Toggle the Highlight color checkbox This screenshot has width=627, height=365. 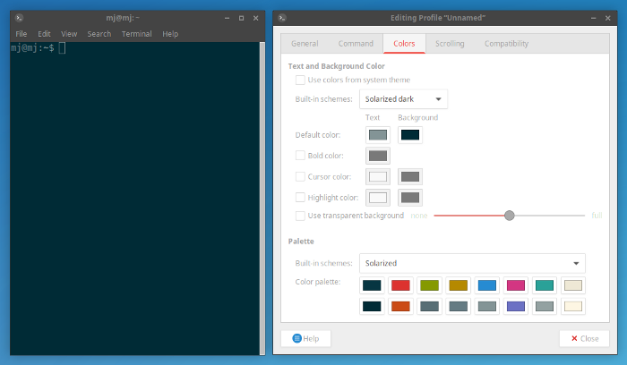(300, 198)
